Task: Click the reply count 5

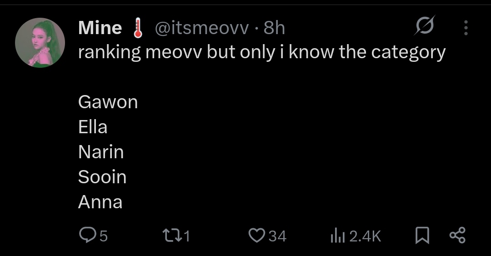Action: click(103, 236)
